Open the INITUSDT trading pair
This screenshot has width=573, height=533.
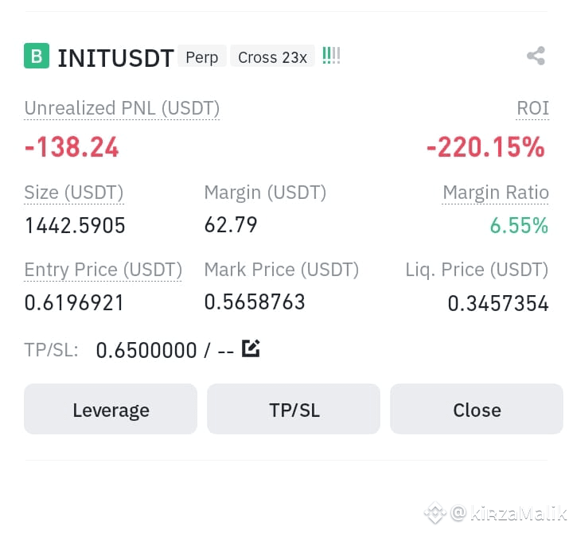[115, 58]
